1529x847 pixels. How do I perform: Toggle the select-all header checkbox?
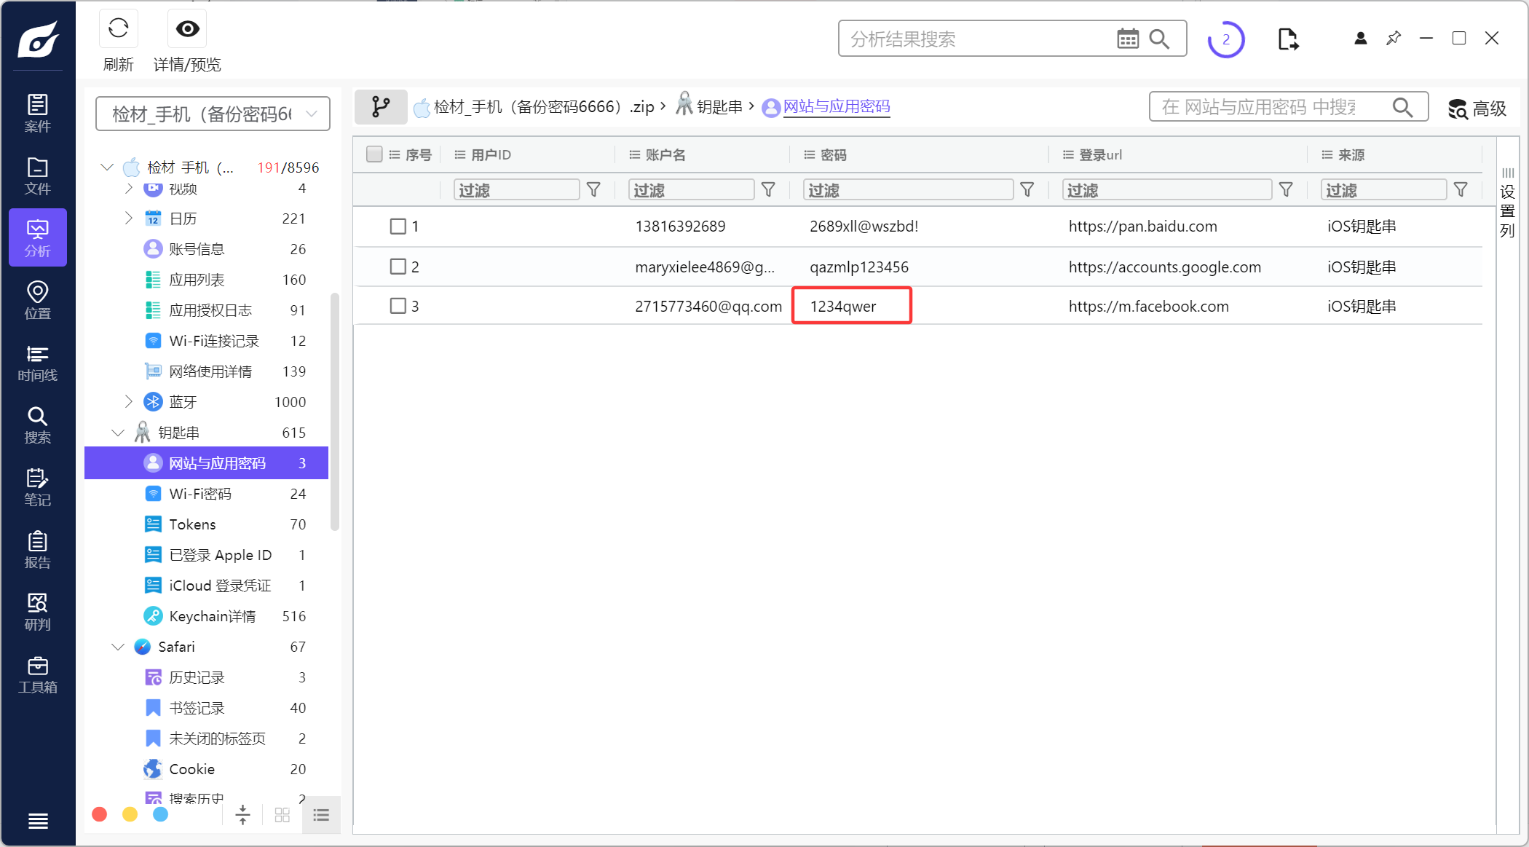374,154
